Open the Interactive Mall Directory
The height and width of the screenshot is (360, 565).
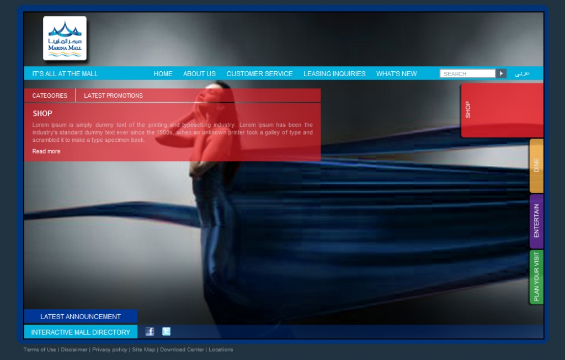tap(81, 332)
